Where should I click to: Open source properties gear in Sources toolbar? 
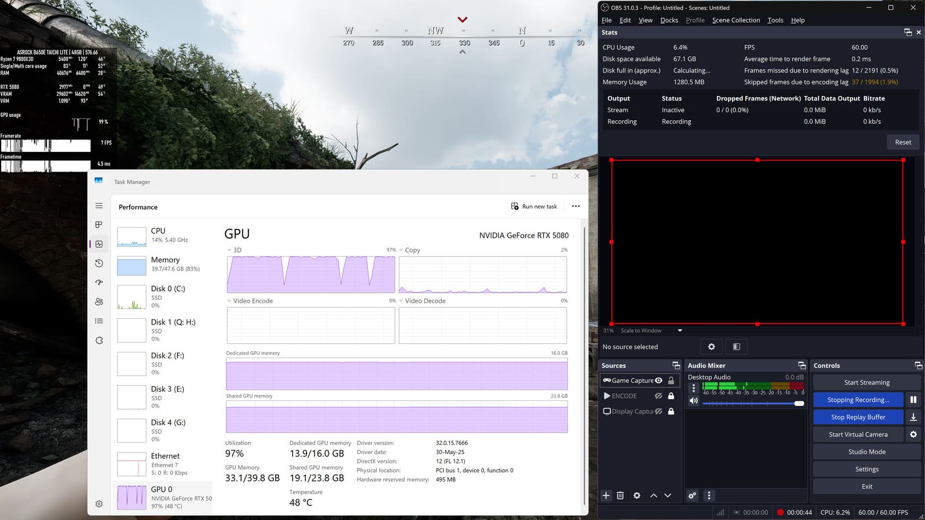coord(637,495)
